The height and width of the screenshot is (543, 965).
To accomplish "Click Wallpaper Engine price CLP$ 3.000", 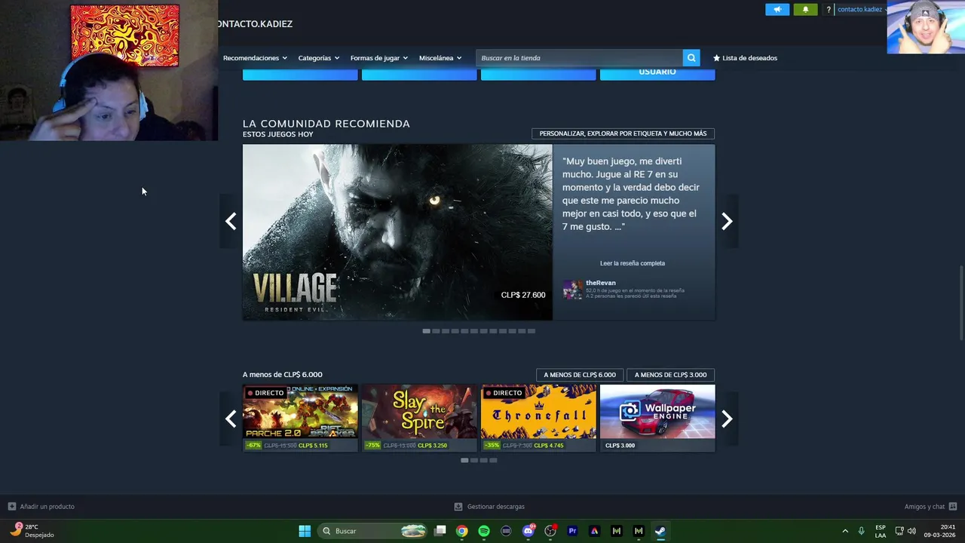I will click(620, 446).
